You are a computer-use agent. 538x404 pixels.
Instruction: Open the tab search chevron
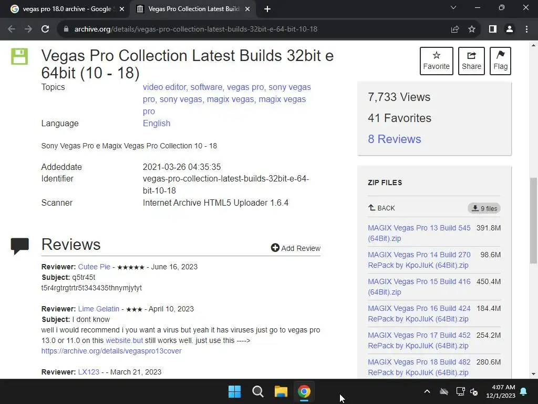click(x=453, y=7)
